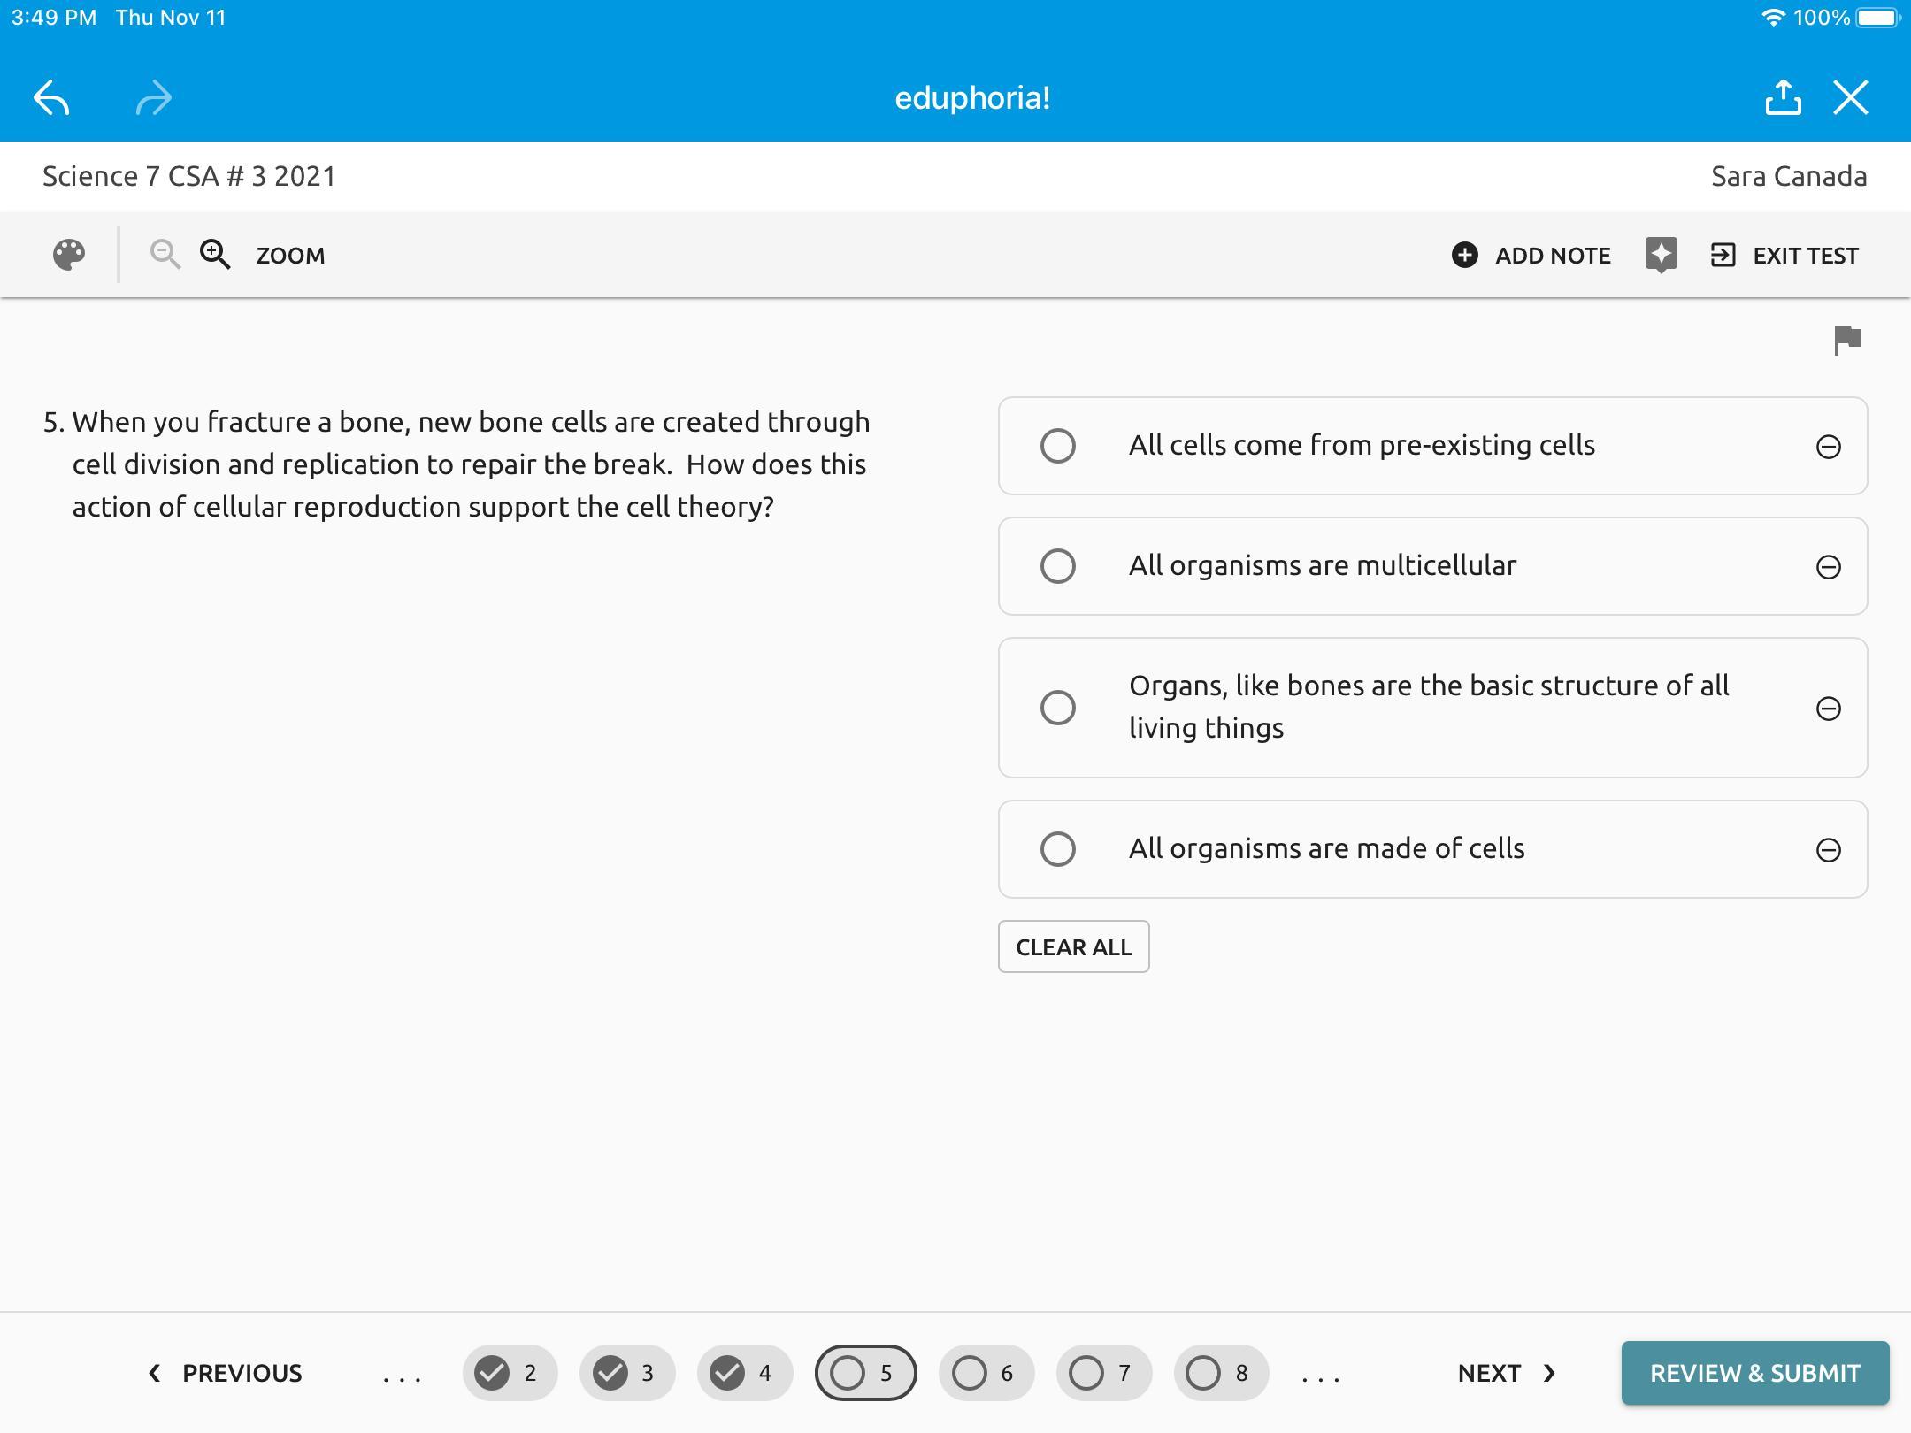Image resolution: width=1911 pixels, height=1433 pixels.
Task: Open the color palette theme icon
Action: 69,255
